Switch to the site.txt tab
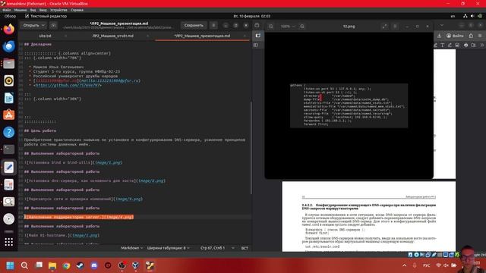486x273 pixels. [45, 36]
